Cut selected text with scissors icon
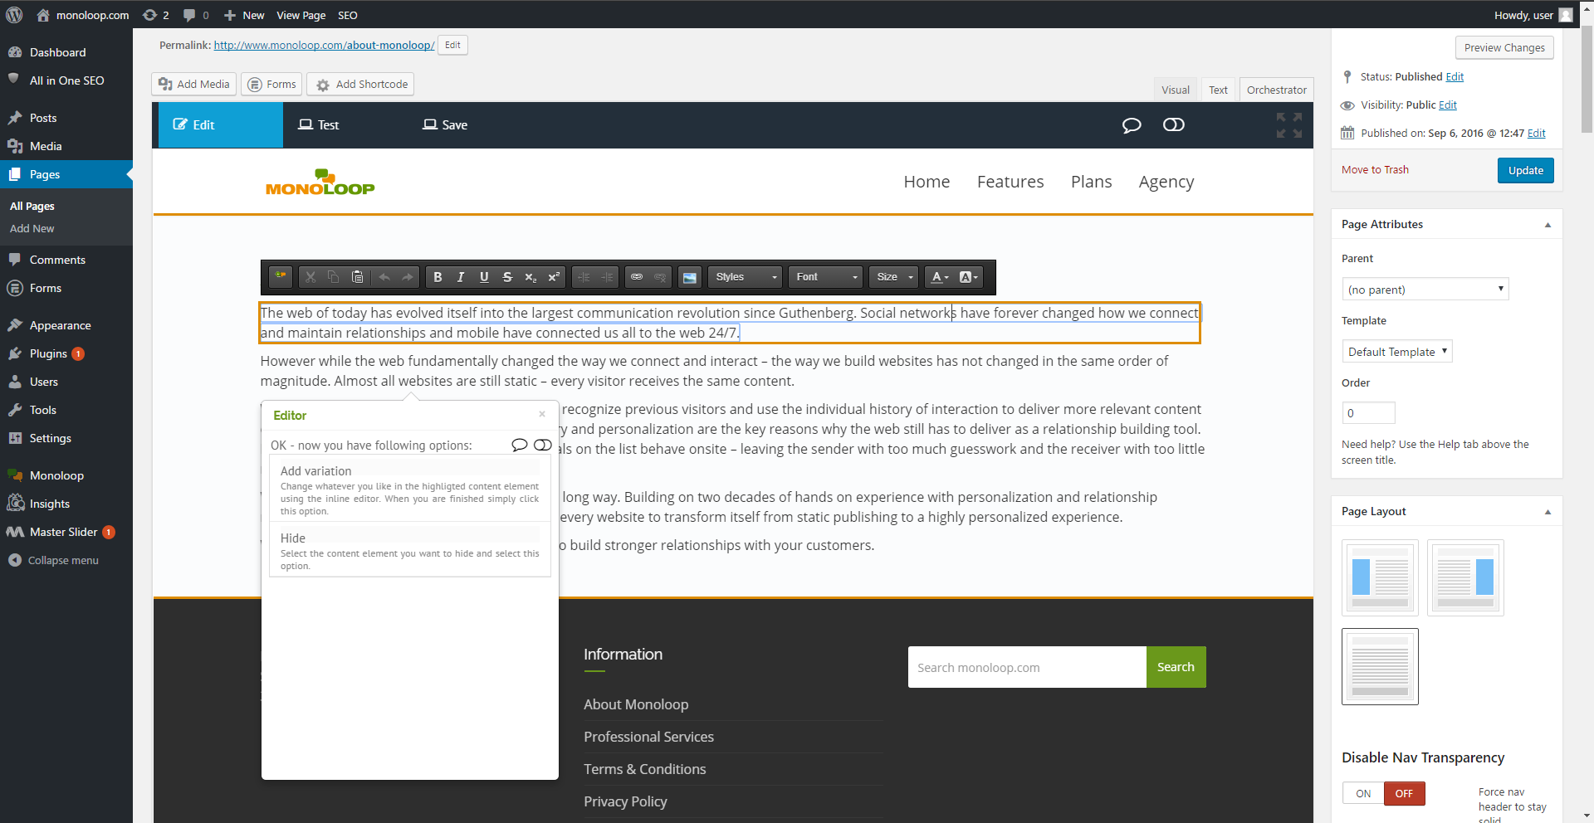Screen dimensions: 1594x823 310,277
